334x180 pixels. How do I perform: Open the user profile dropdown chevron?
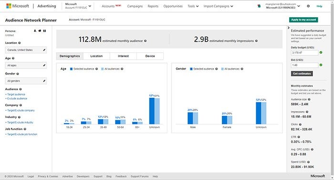point(299,6)
